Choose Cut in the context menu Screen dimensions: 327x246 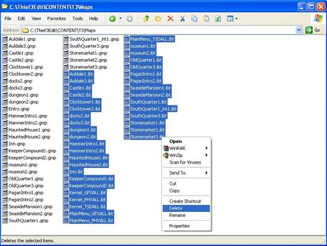(x=186, y=183)
